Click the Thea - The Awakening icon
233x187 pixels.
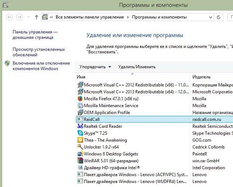[80, 140]
